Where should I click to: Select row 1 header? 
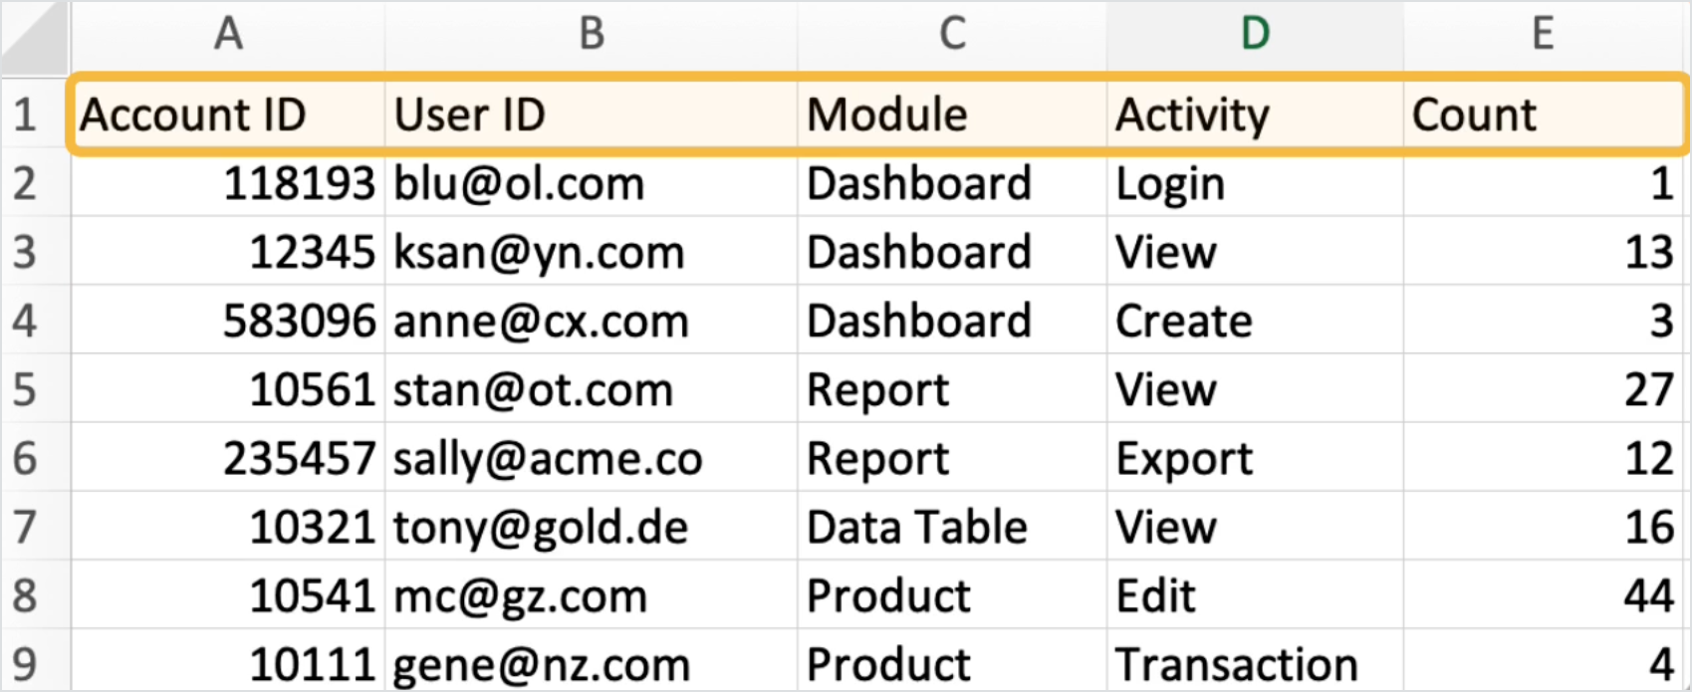(26, 115)
